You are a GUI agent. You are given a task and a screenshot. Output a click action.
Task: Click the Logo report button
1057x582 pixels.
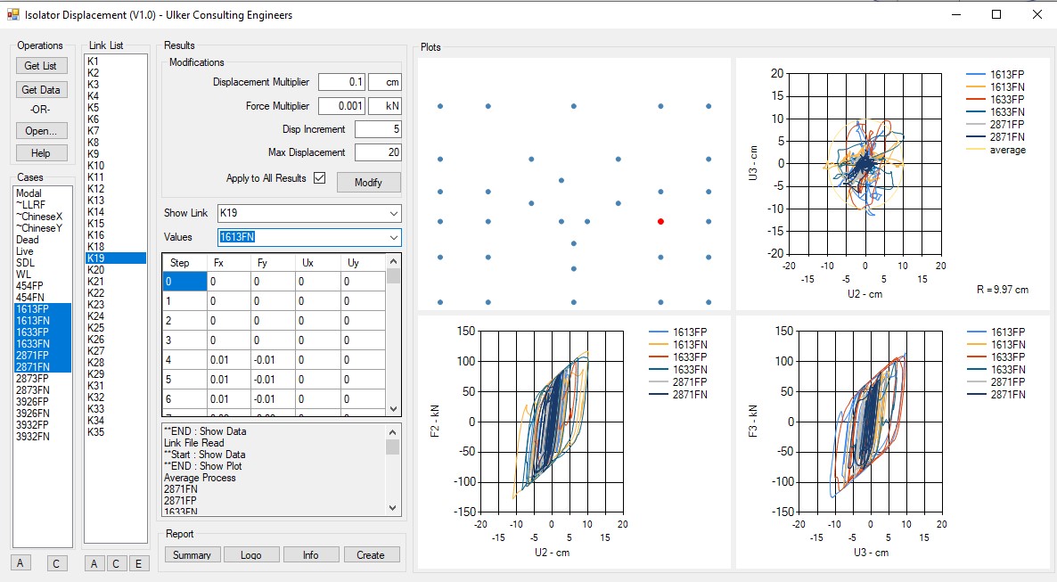point(251,554)
